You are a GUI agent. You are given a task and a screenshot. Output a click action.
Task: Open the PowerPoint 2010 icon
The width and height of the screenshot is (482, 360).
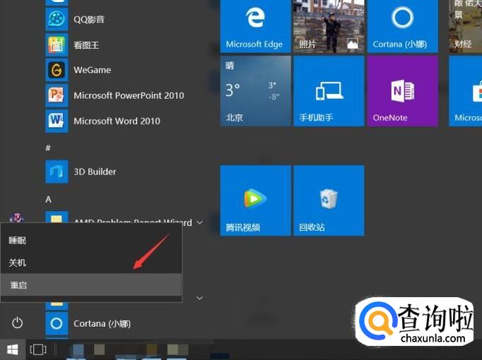(57, 95)
